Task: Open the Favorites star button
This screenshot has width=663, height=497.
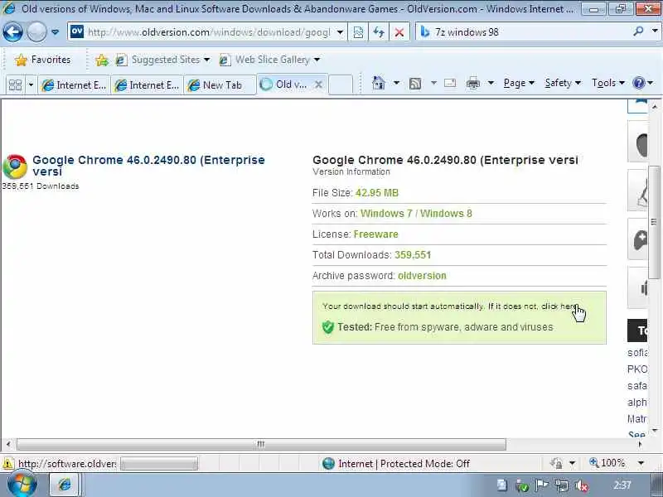Action: [x=42, y=60]
